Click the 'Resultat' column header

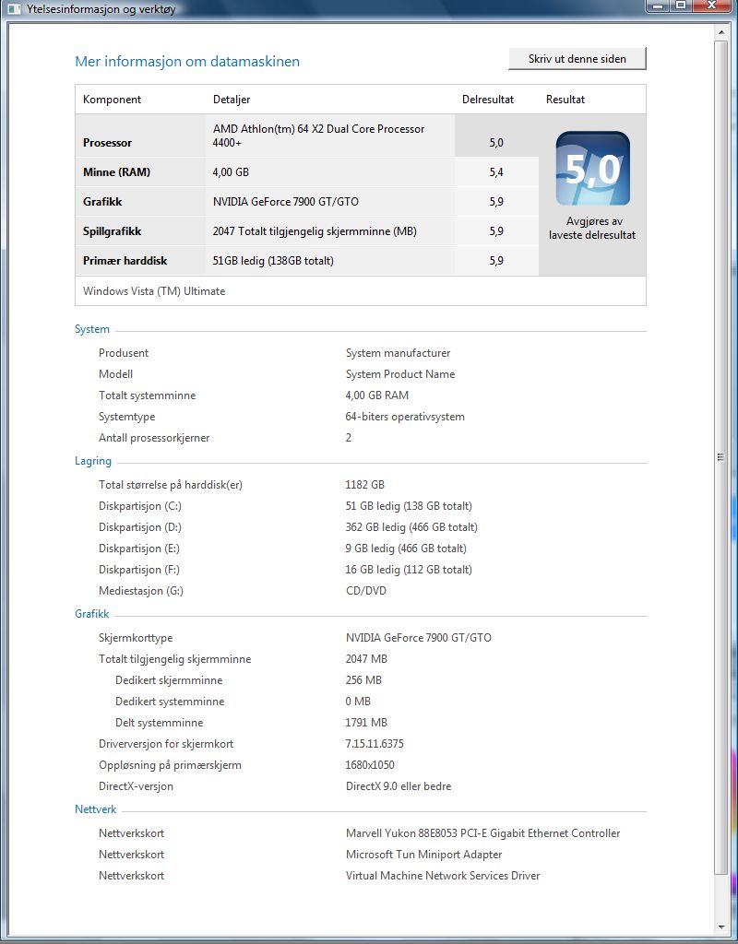[565, 100]
